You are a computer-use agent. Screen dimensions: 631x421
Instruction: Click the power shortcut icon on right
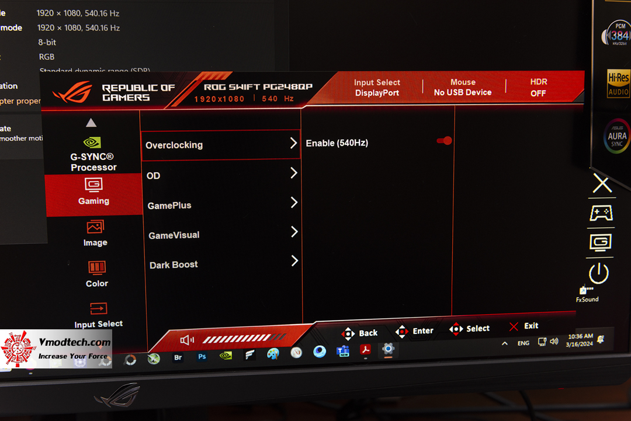(x=598, y=273)
